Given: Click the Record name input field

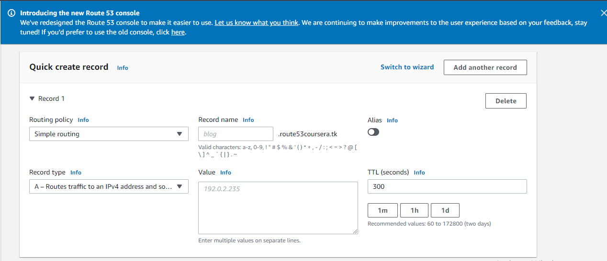Looking at the screenshot, I should (236, 134).
